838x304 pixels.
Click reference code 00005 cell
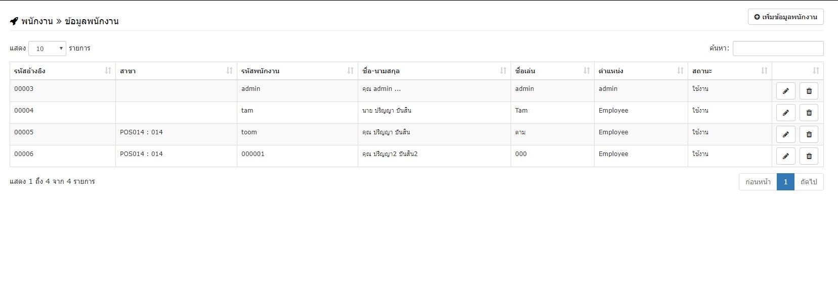coord(63,134)
